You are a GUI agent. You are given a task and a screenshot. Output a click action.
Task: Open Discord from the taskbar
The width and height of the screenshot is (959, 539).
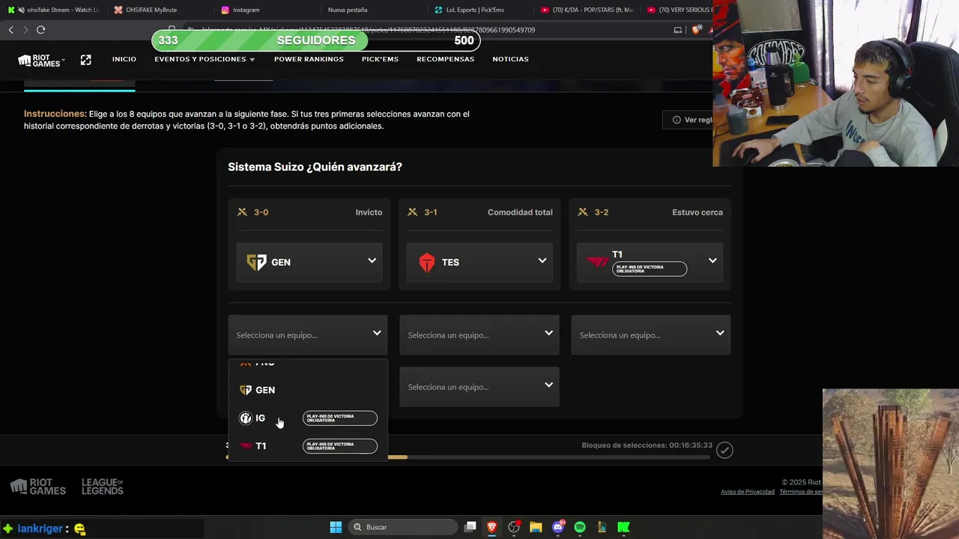click(x=558, y=527)
